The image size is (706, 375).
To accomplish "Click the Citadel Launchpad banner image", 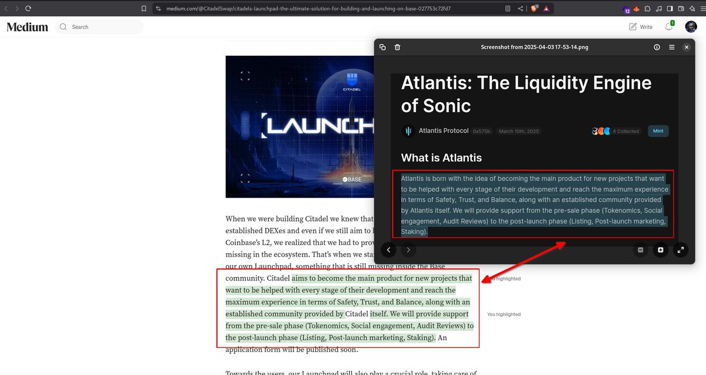I will (x=299, y=126).
